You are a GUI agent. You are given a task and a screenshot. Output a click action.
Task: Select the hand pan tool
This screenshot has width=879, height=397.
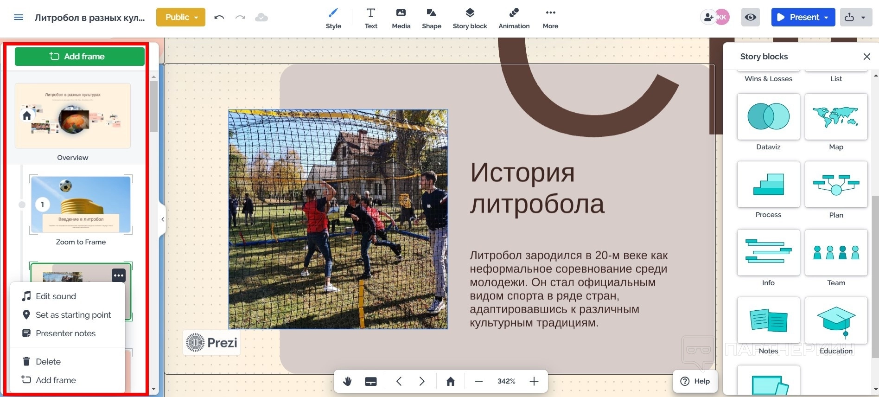coord(347,381)
